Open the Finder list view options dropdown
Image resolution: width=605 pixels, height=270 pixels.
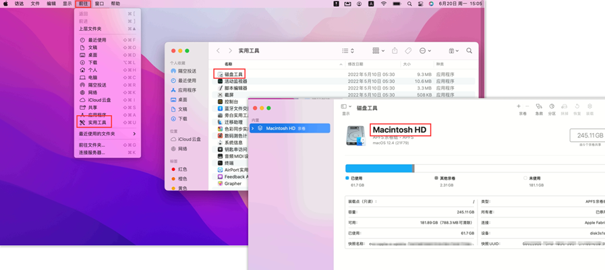click(347, 50)
